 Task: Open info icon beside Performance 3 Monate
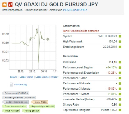pyautogui.click(x=120, y=89)
